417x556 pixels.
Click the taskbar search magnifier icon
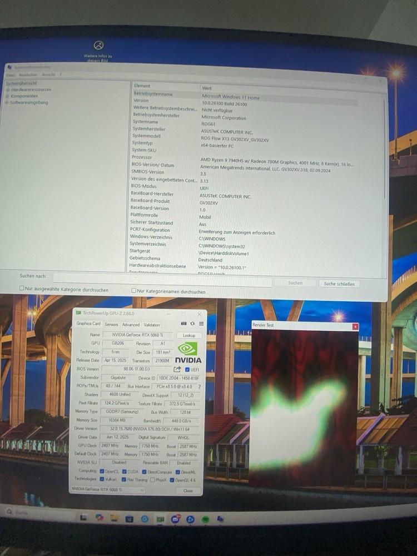[9, 512]
